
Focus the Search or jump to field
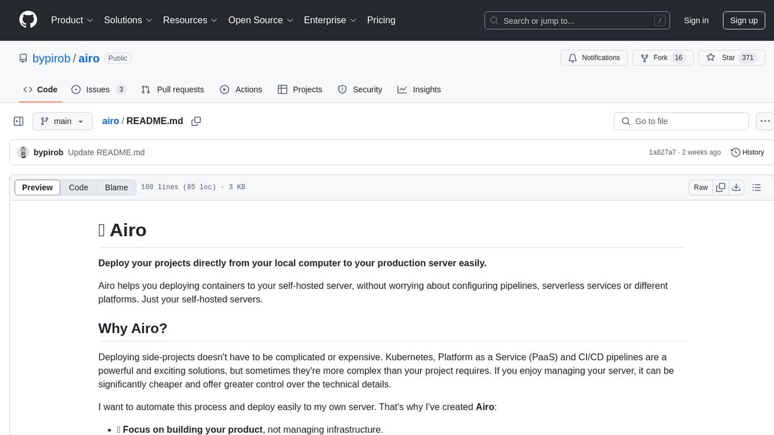click(x=578, y=20)
